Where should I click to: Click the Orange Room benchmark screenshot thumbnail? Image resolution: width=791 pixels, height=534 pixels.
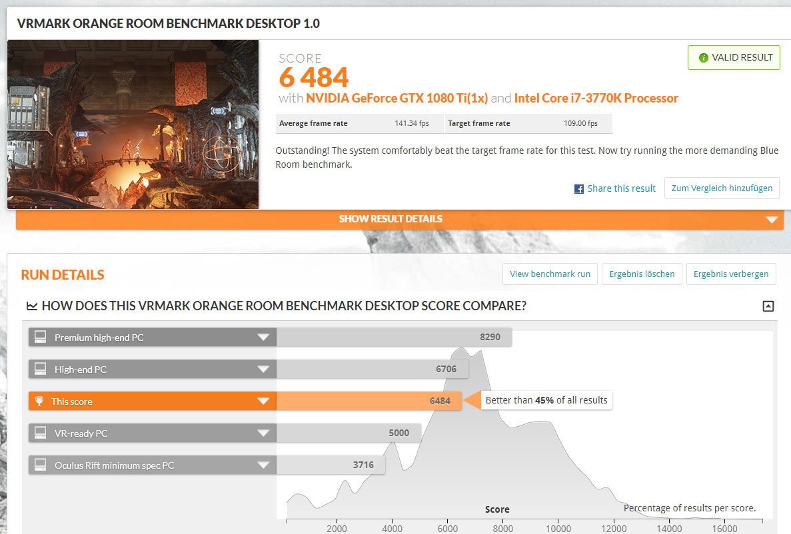click(133, 125)
